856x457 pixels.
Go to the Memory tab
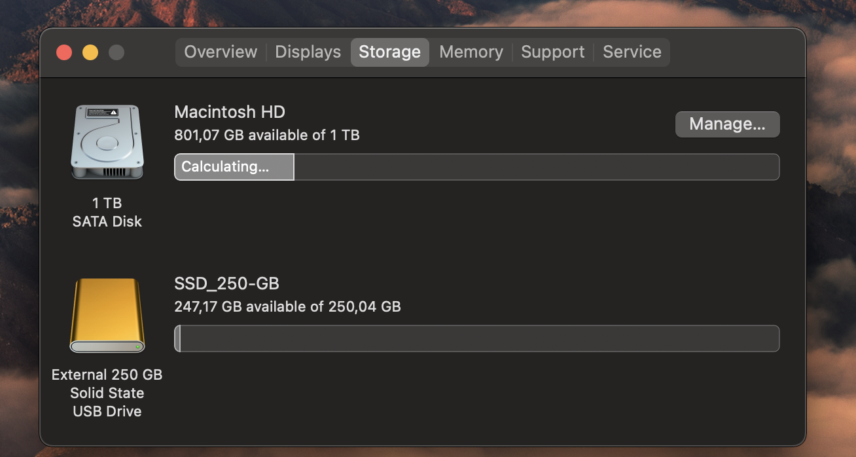(471, 52)
